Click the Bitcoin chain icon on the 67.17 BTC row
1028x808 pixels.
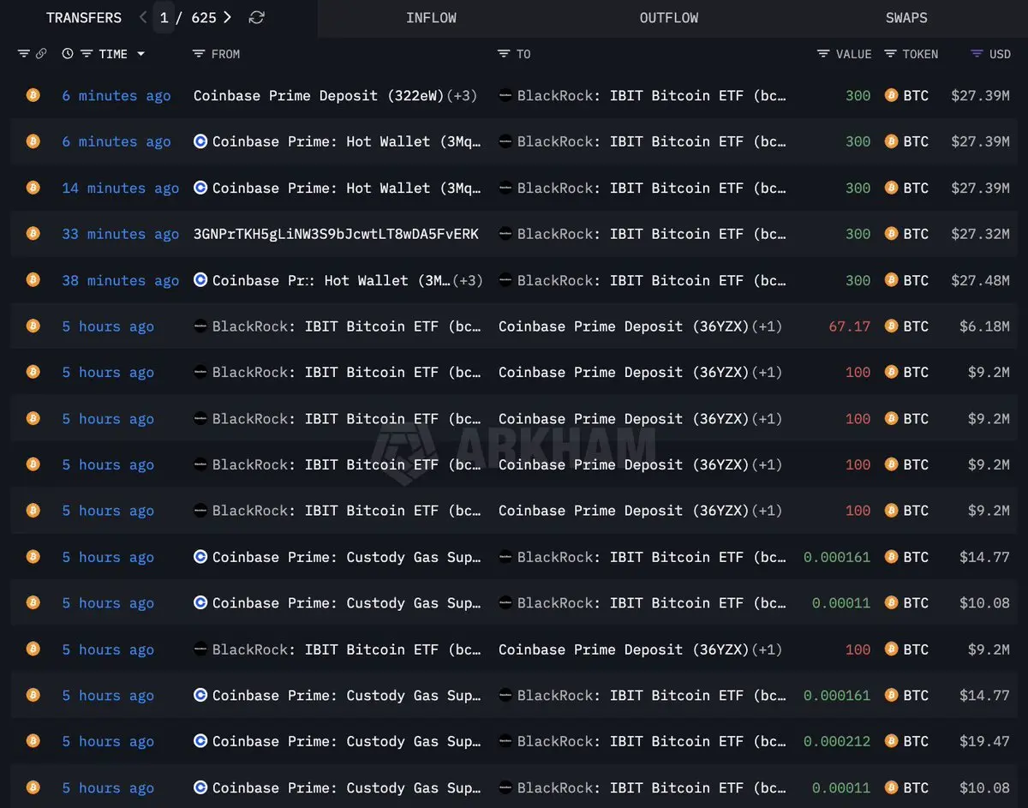[x=33, y=326]
